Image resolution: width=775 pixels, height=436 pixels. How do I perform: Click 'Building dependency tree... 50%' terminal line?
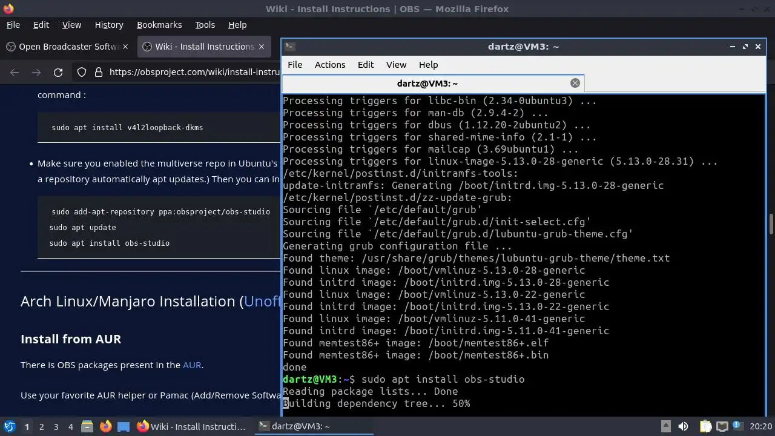coord(377,403)
